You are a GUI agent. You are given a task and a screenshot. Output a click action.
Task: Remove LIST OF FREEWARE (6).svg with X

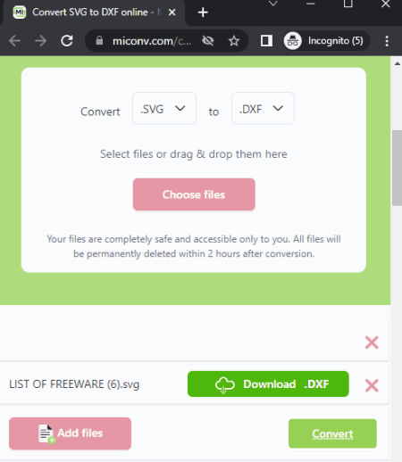372,385
